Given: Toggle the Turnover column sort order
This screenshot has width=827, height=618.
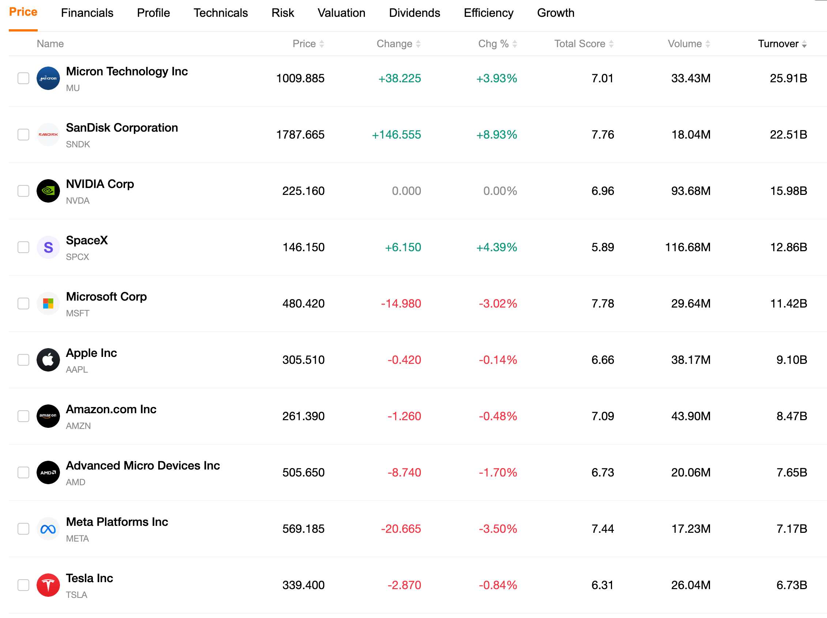Looking at the screenshot, I should 782,44.
